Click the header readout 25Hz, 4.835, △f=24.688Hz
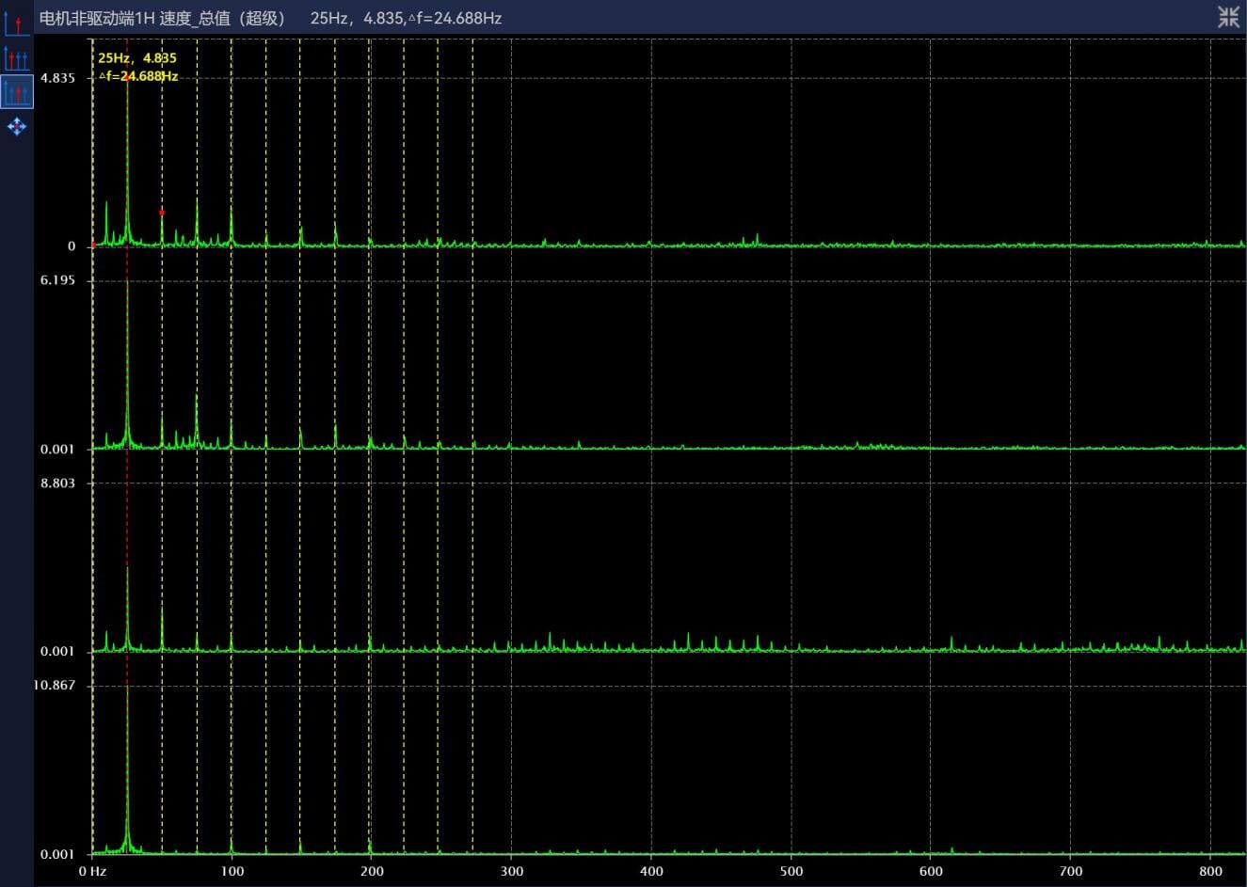1247x887 pixels. [406, 18]
